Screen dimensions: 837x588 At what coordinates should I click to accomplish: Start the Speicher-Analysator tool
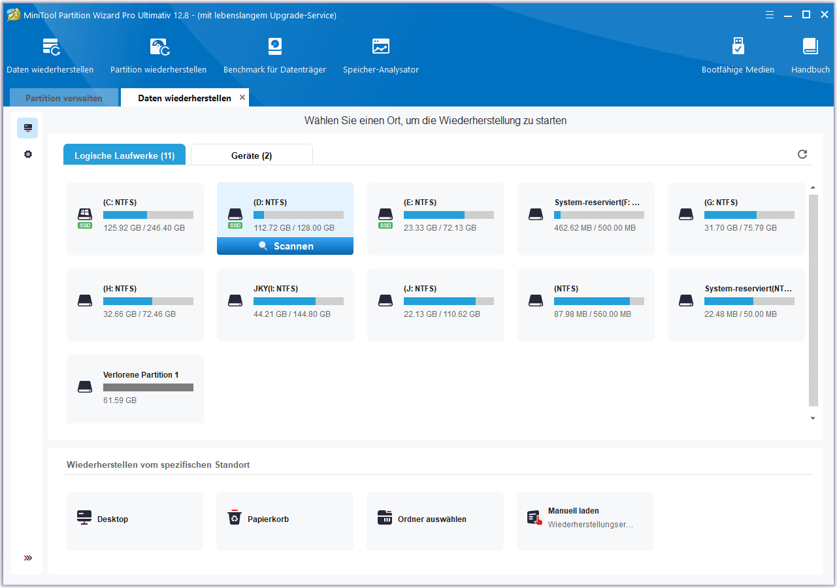coord(380,47)
